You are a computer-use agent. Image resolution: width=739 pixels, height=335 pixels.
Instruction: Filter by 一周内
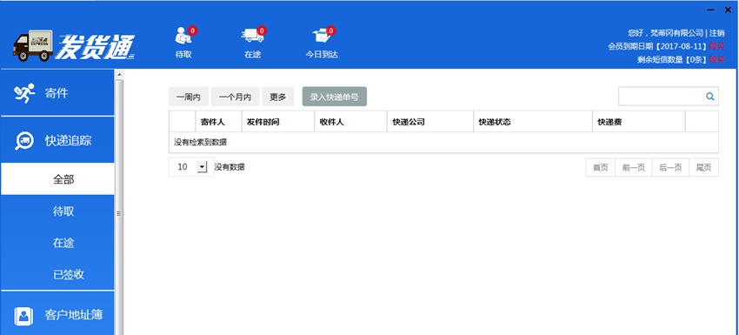coord(189,97)
